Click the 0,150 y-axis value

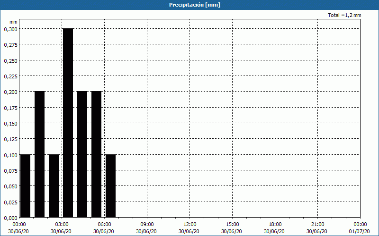point(10,124)
